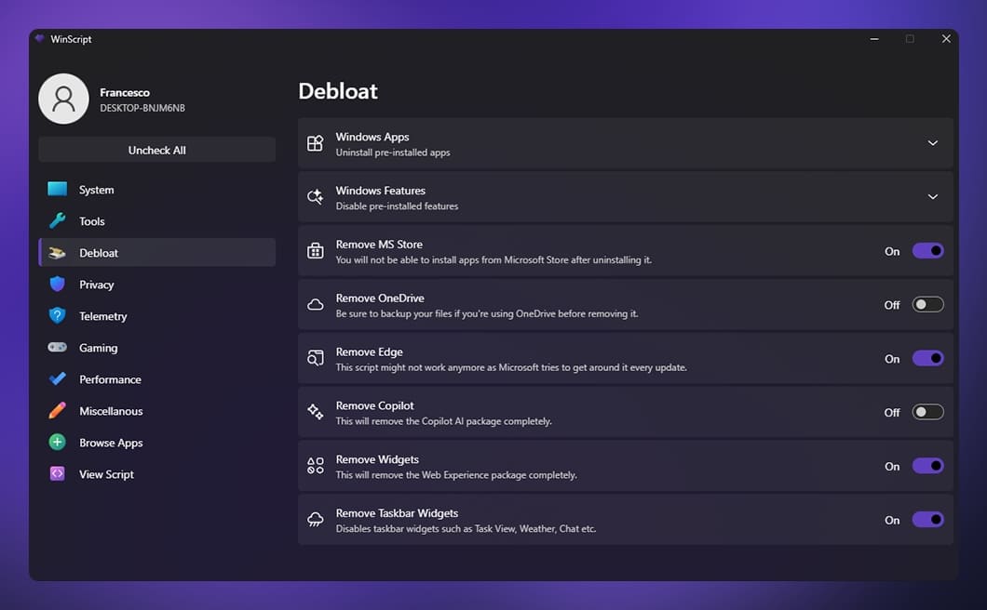Click the Tools wrench icon
The image size is (987, 610).
coord(58,220)
